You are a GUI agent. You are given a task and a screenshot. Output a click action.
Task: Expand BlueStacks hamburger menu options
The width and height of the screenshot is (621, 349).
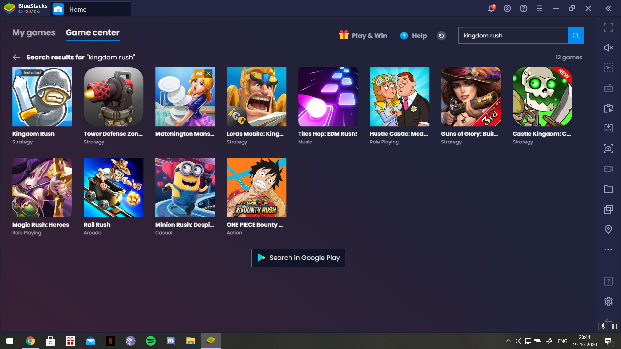click(539, 8)
